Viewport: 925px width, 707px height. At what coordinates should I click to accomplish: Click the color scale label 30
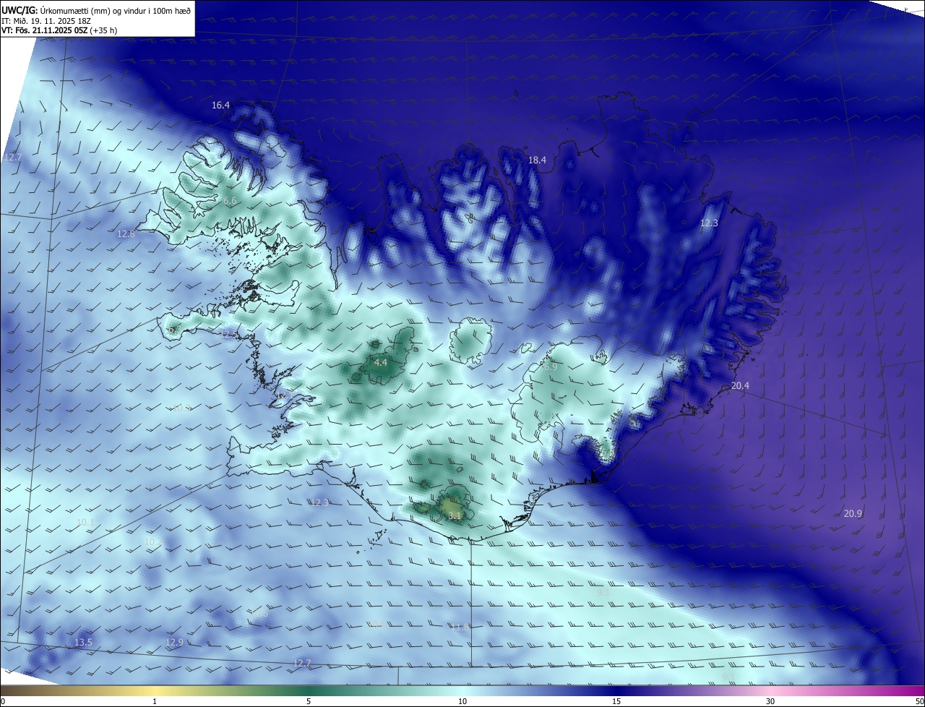coord(770,702)
